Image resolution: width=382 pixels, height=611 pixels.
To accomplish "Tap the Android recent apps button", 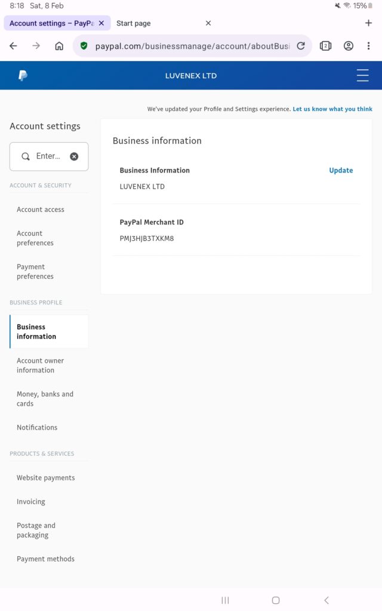I will [x=225, y=600].
